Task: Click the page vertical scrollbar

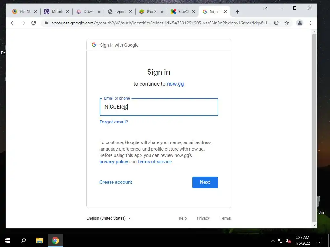Action: pyautogui.click(x=314, y=128)
